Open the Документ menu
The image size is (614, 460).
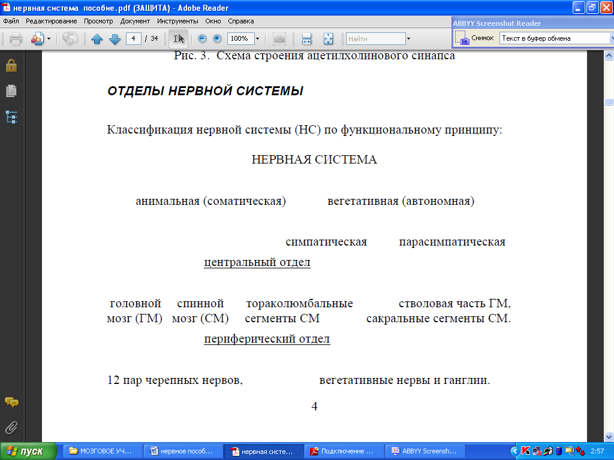135,21
